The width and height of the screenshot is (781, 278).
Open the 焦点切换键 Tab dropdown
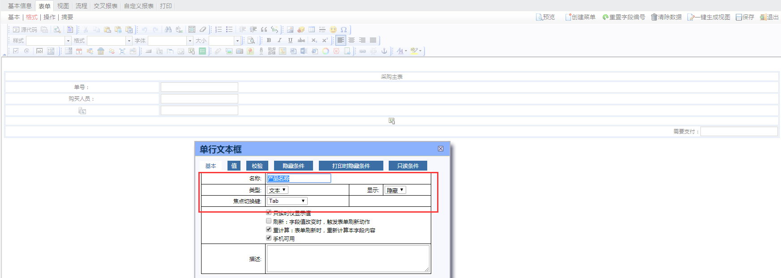(x=288, y=201)
